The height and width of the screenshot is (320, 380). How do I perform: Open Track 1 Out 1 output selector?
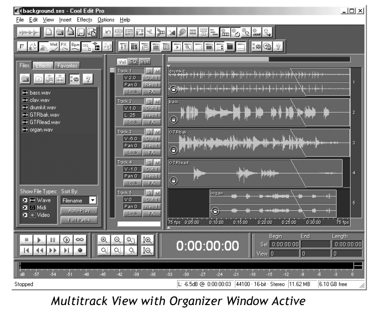[x=151, y=78]
